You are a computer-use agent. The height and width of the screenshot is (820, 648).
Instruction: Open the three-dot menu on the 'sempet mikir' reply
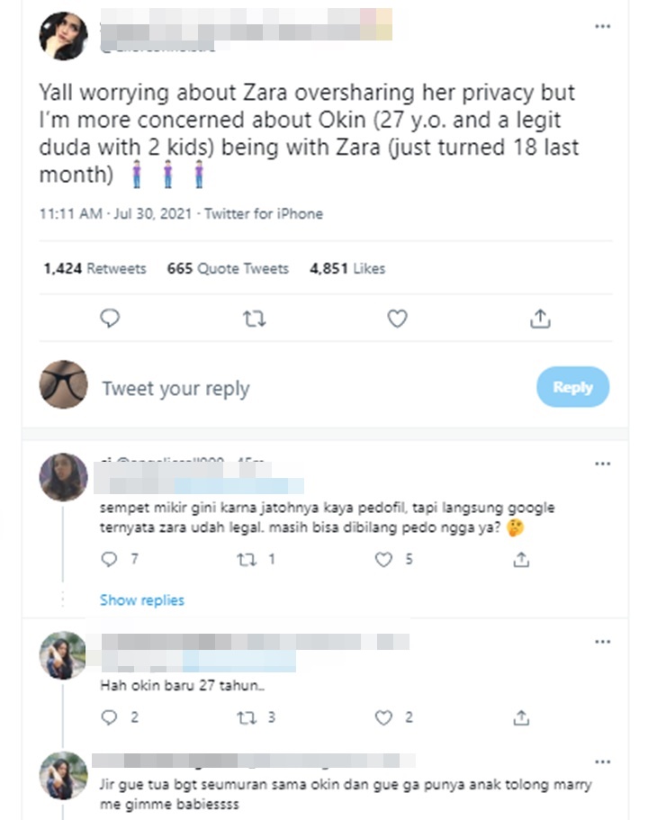click(x=602, y=464)
